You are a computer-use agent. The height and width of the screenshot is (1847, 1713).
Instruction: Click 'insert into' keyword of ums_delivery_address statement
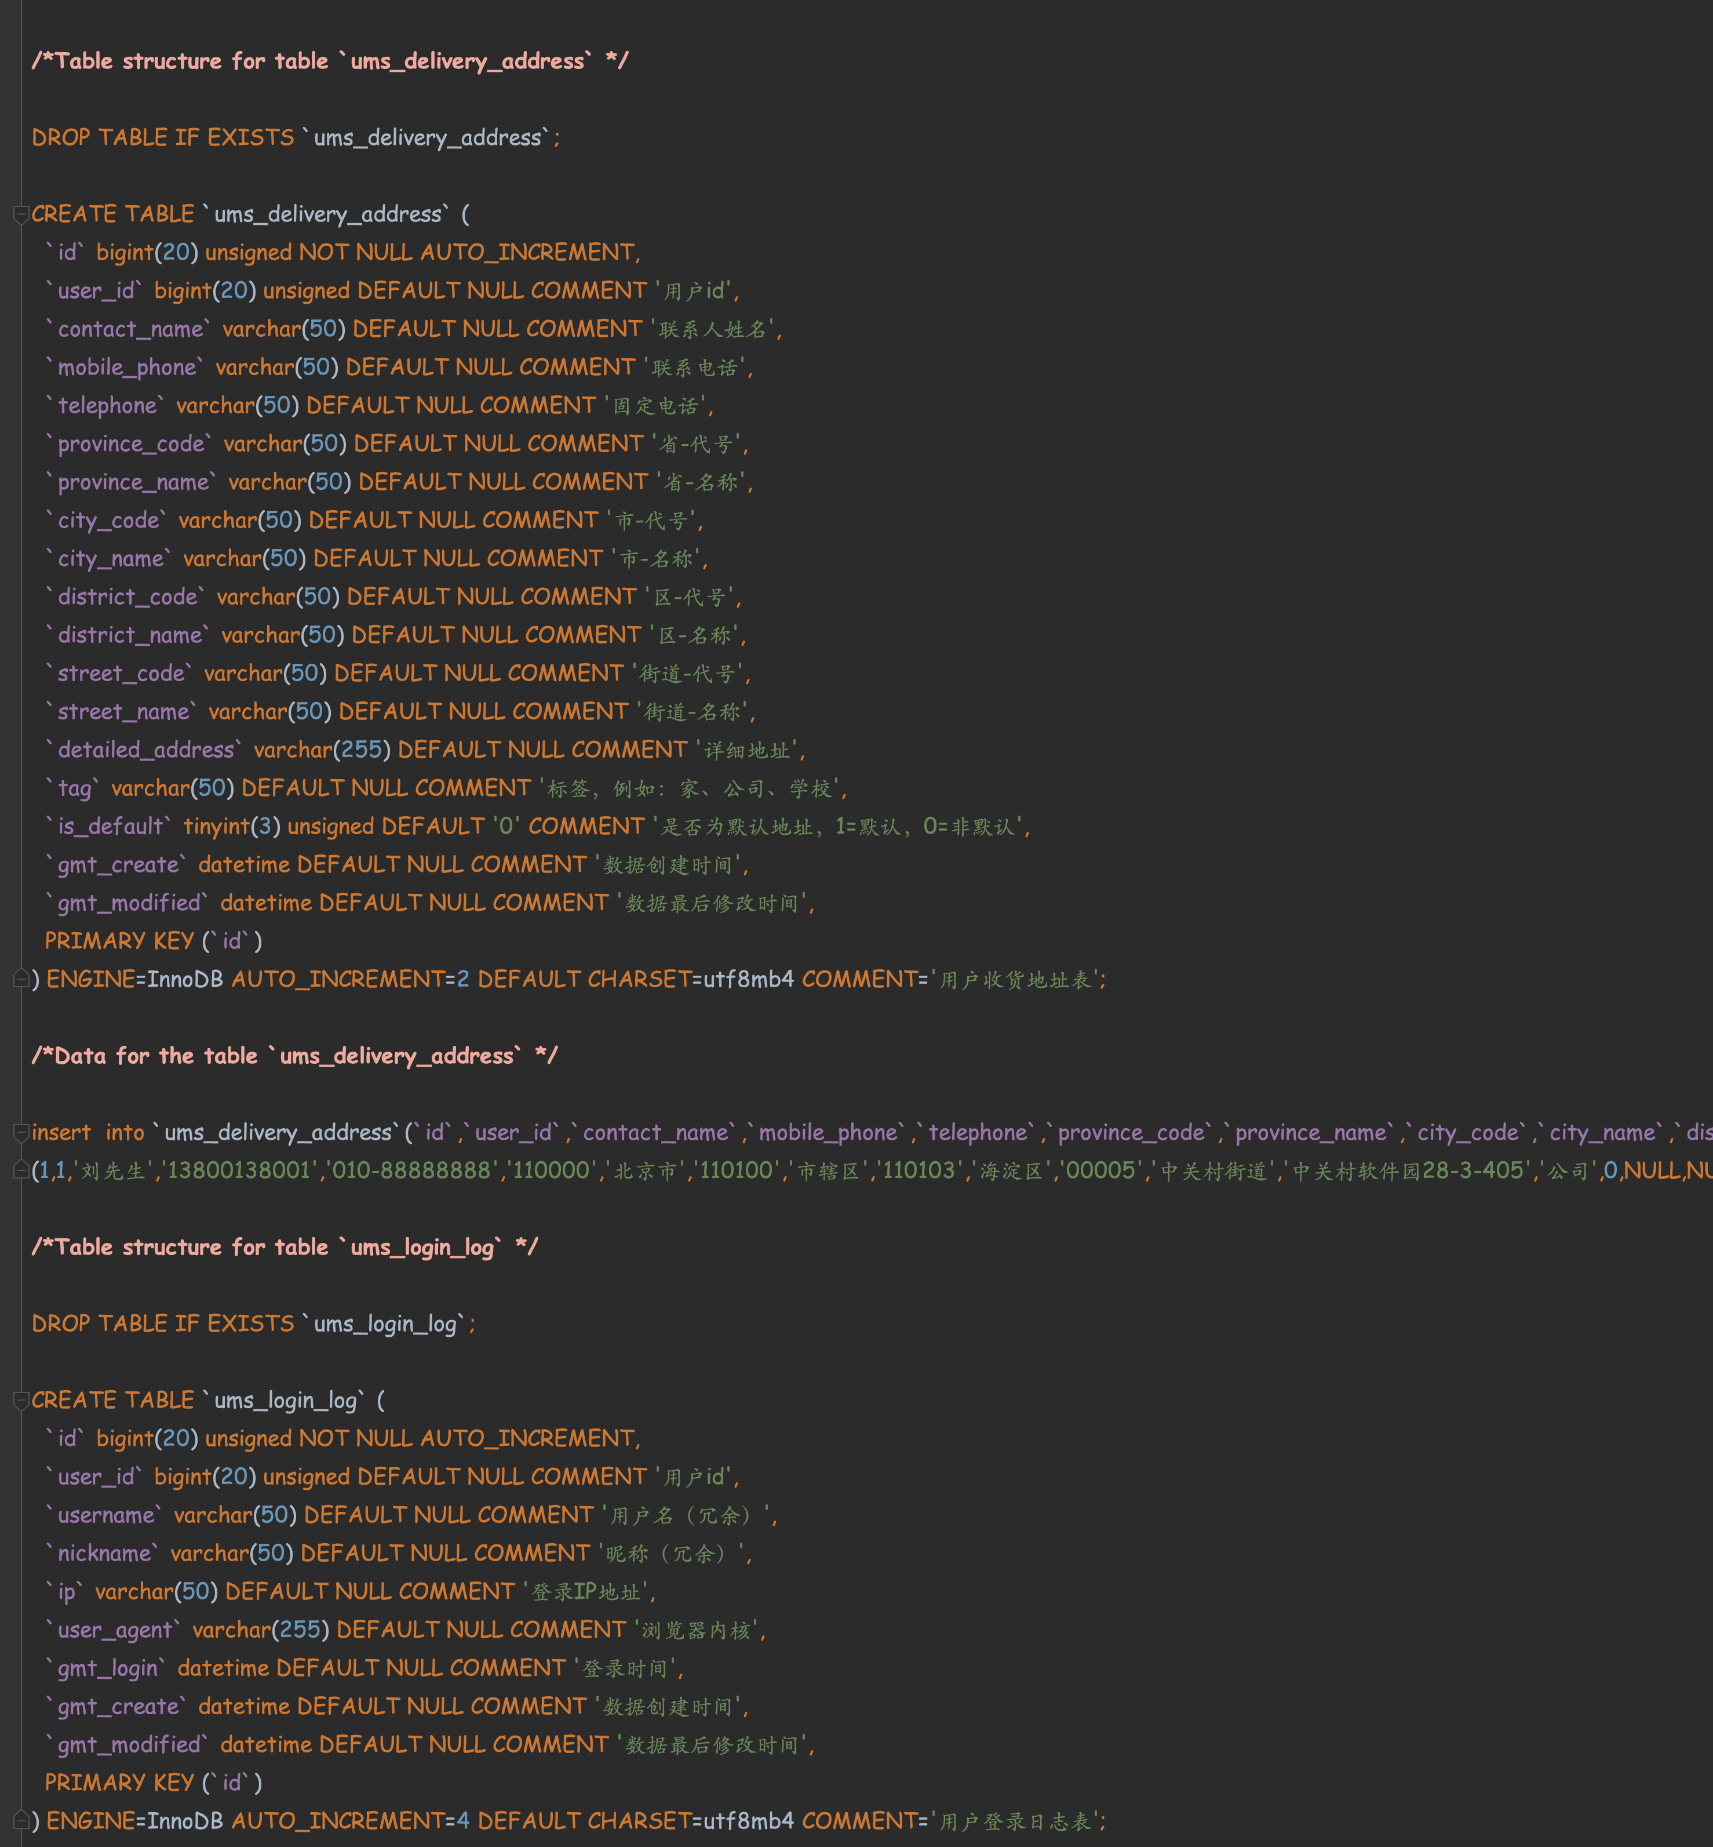(x=88, y=1132)
